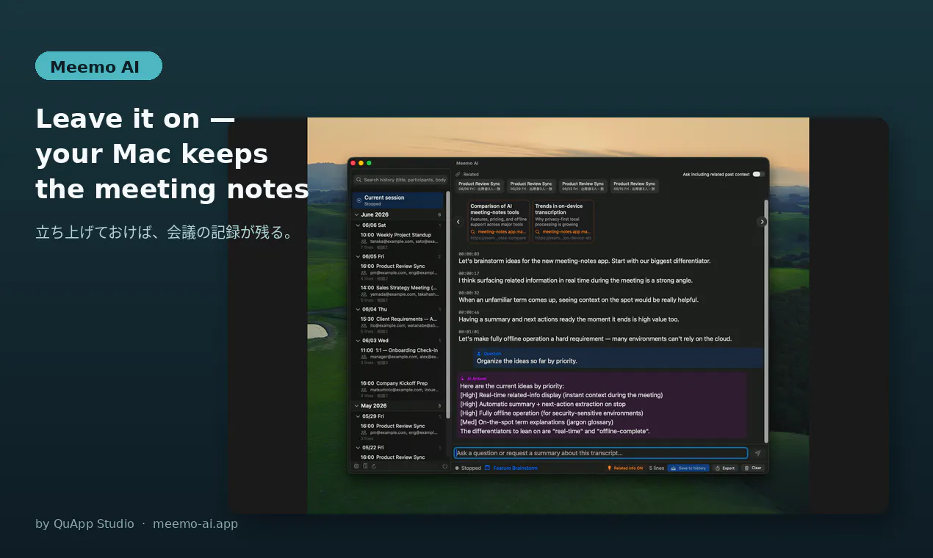Open the Client Requirements meeting entry
This screenshot has height=558, width=933.
[x=400, y=325]
